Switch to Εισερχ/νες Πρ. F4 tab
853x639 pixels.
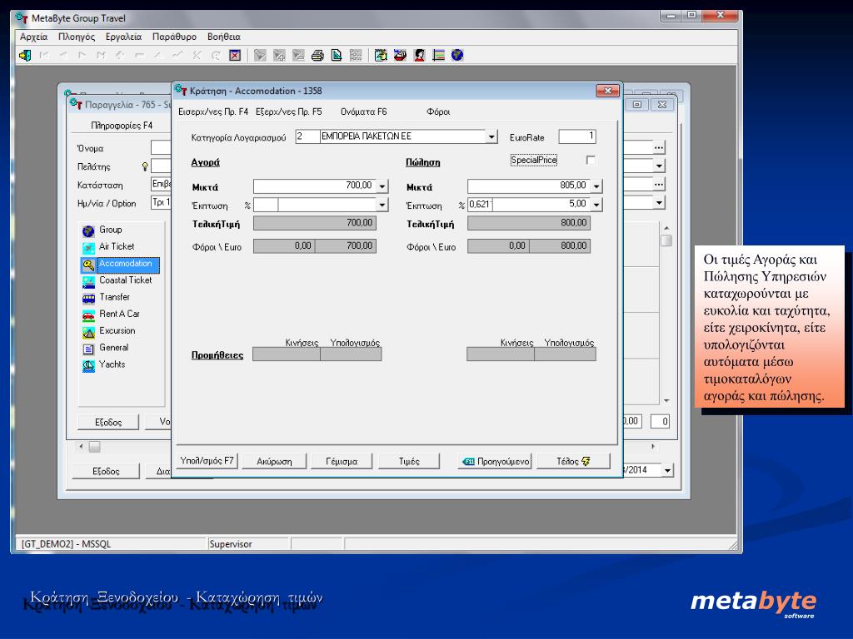[x=213, y=112]
